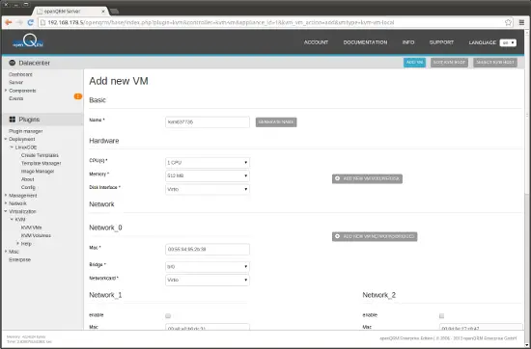Reload the page with the refresh icon
Screen dimensions: 531x349
(x=31, y=22)
